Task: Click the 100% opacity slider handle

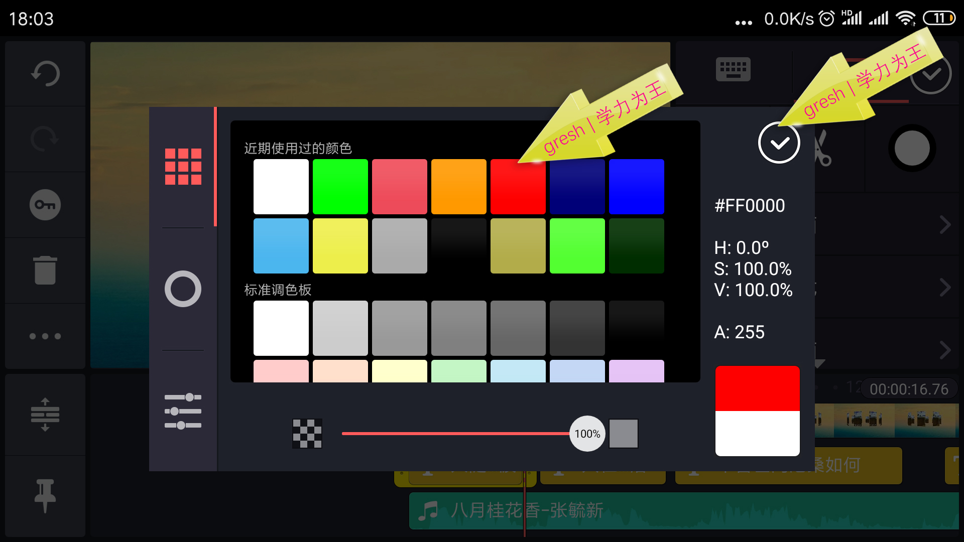Action: (587, 434)
